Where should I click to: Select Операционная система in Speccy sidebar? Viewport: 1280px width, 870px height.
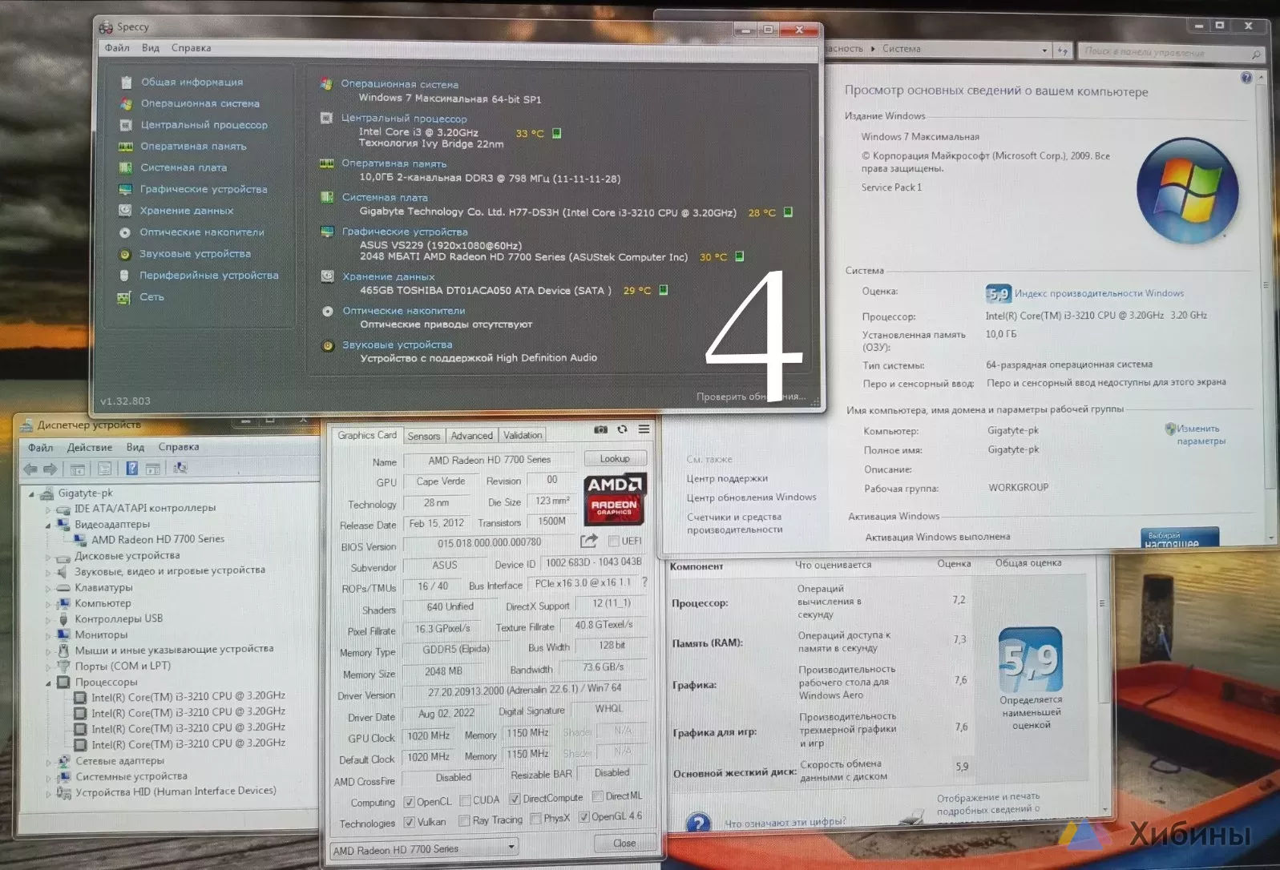point(200,103)
